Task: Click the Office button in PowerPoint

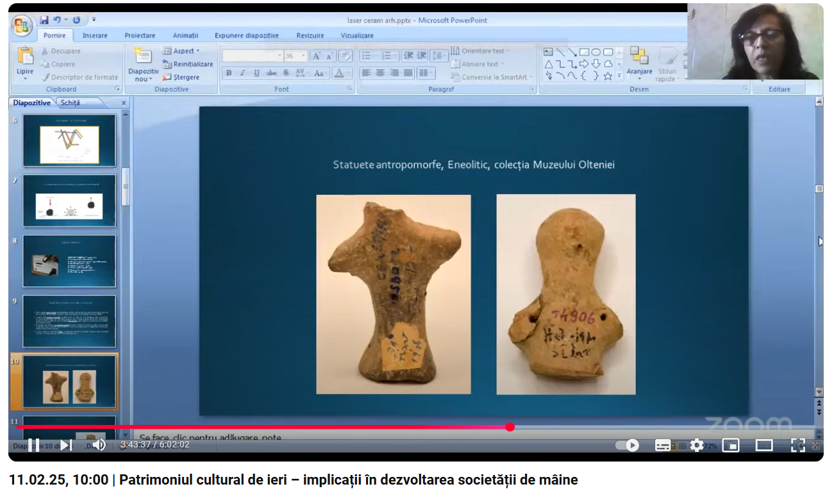Action: 22,26
